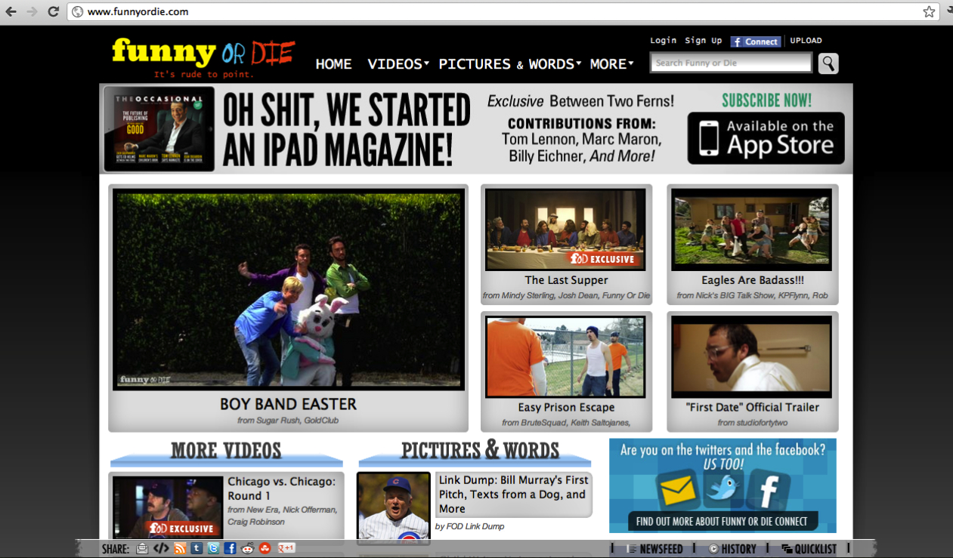Click the large Facebook icon in Connect banner
This screenshot has height=558, width=953.
pos(769,492)
